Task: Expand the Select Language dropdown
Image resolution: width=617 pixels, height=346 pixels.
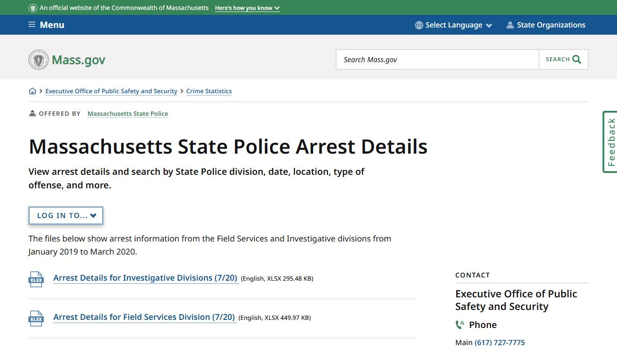Action: 453,25
